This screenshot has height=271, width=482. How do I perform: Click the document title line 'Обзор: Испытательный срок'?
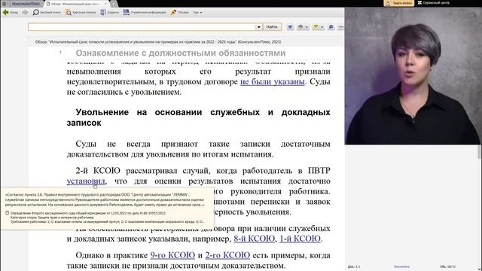click(x=158, y=42)
